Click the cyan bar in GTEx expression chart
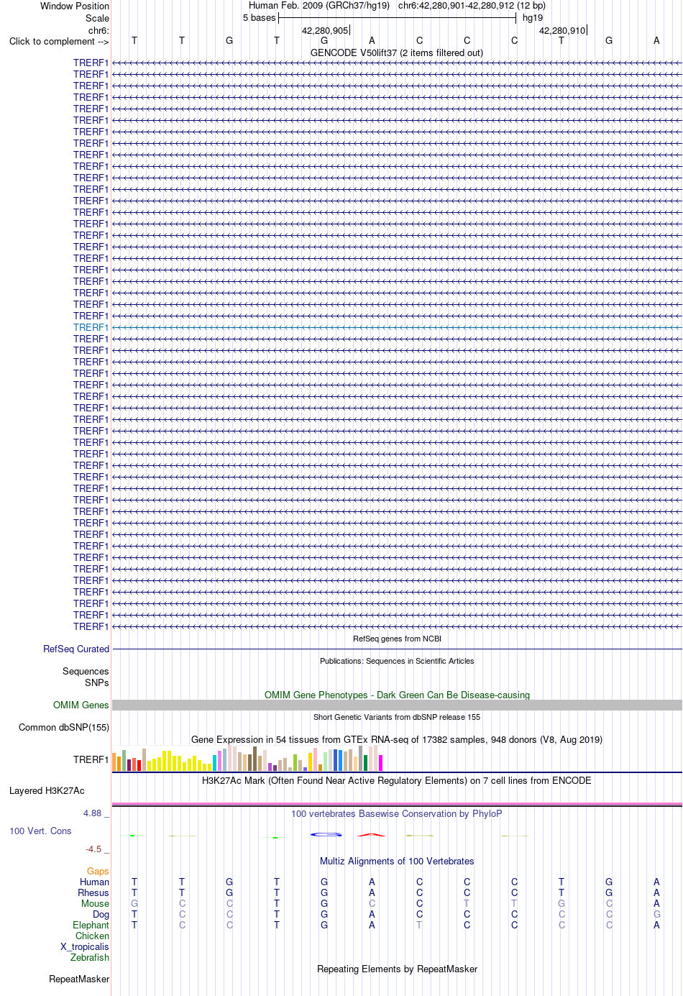The width and height of the screenshot is (683, 996). point(214,763)
